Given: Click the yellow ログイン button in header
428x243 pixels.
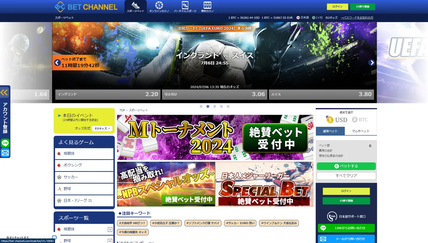Looking at the screenshot, I should pyautogui.click(x=337, y=6).
